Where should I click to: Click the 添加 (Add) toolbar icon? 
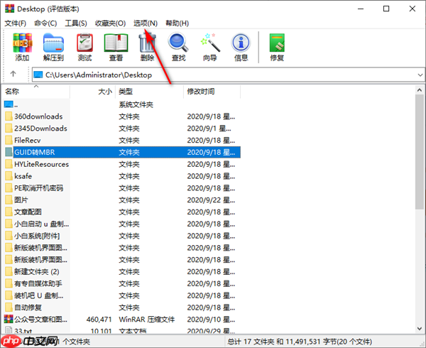pos(23,43)
